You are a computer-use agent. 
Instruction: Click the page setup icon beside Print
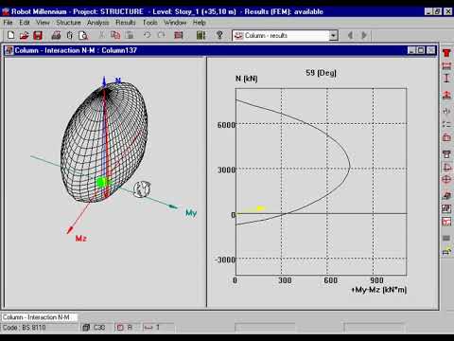(70, 35)
